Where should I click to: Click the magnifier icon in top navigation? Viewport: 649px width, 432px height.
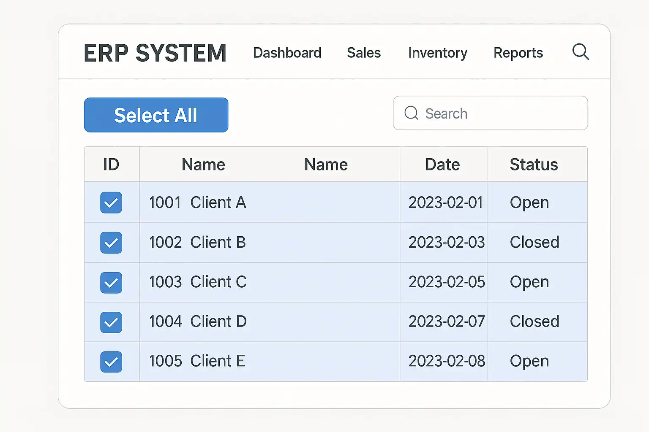[580, 52]
